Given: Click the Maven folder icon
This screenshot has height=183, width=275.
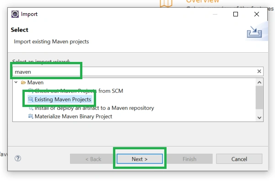Looking at the screenshot, I should tap(23, 82).
